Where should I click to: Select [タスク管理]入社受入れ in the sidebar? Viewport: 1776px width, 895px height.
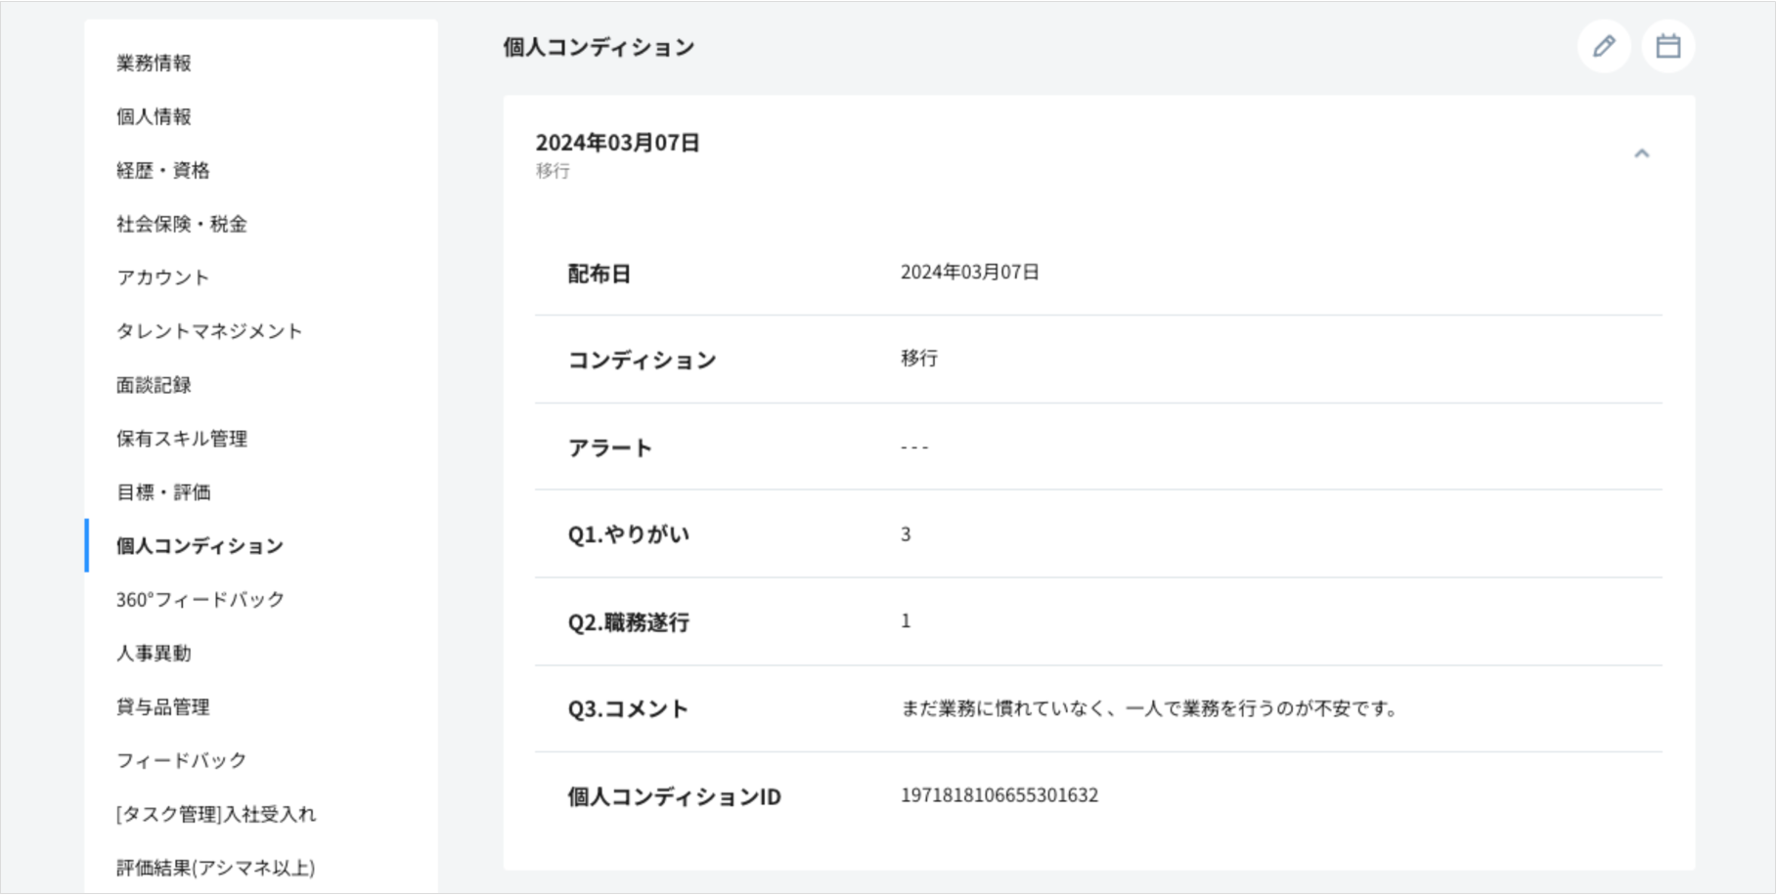click(x=217, y=814)
